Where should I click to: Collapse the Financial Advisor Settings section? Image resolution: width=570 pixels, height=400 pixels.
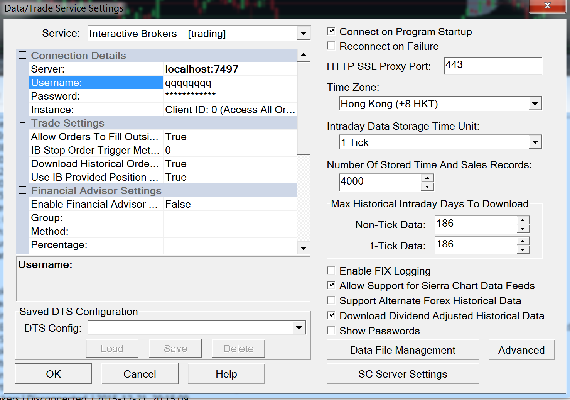[x=23, y=190]
